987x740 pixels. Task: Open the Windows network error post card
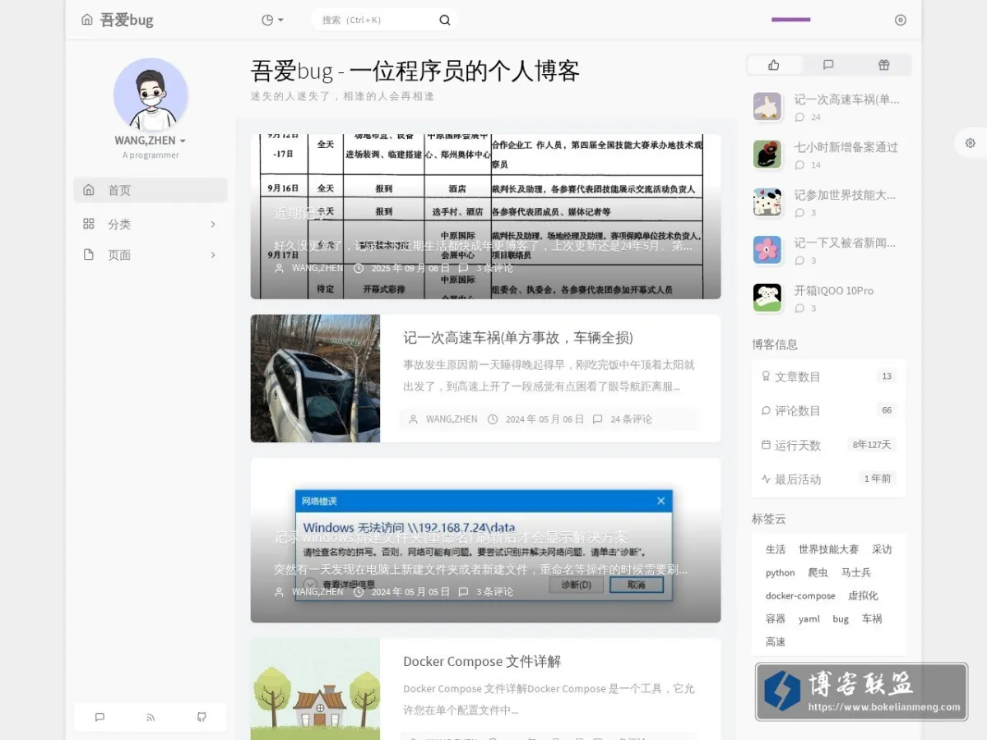[x=485, y=540]
